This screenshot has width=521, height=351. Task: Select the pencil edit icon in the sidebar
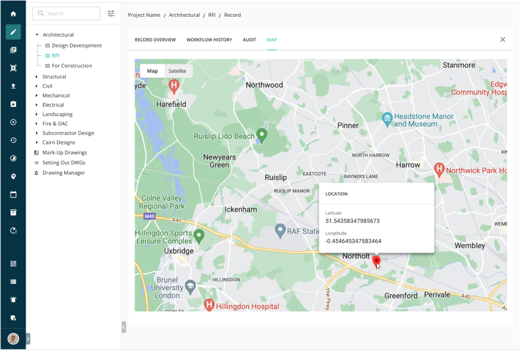click(x=14, y=32)
